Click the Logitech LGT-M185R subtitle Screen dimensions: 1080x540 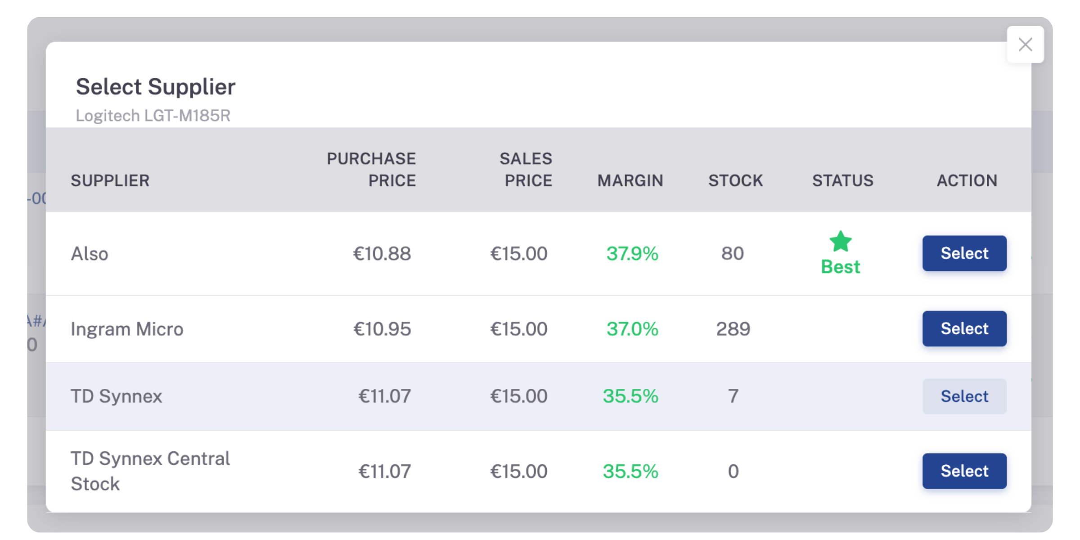[x=153, y=116]
